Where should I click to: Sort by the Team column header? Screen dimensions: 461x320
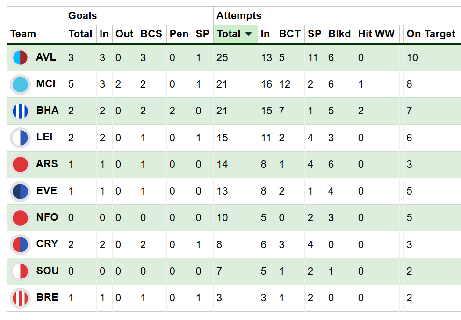(23, 34)
